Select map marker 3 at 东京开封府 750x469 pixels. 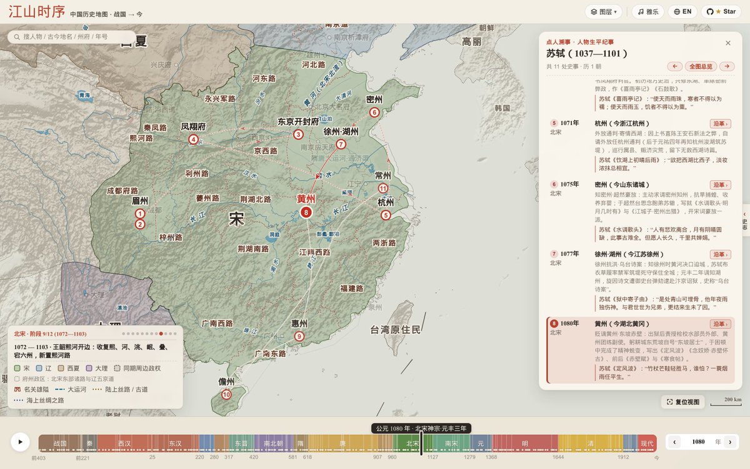(x=298, y=134)
